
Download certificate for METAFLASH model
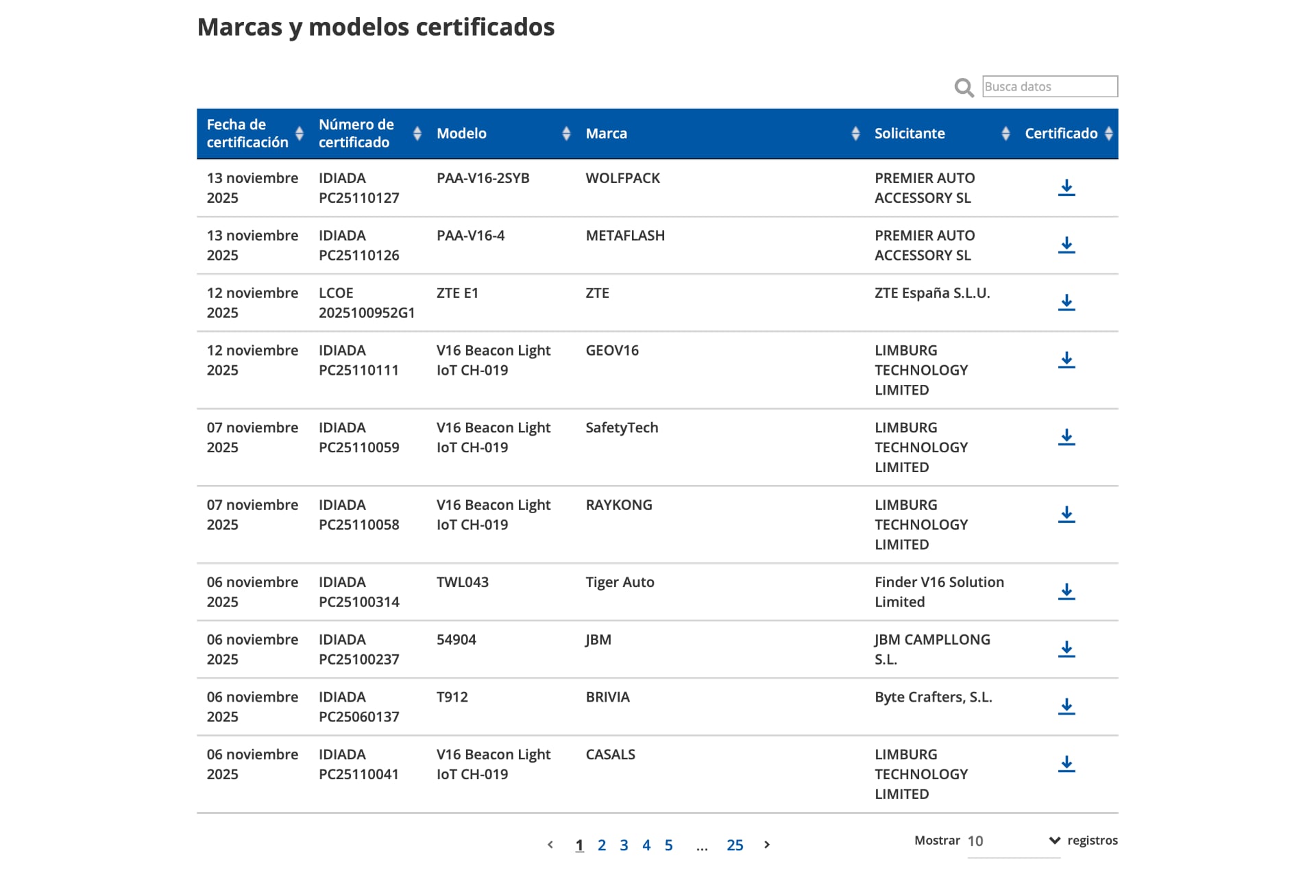[x=1067, y=245]
